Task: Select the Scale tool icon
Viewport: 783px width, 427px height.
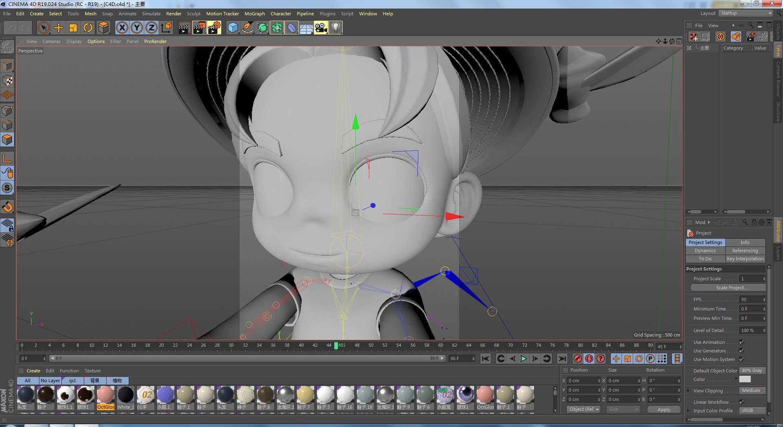Action: [x=73, y=28]
